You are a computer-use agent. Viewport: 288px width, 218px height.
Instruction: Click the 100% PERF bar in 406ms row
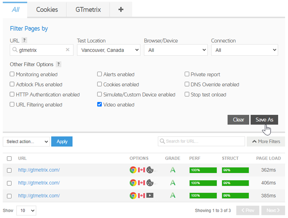pyautogui.click(x=203, y=183)
